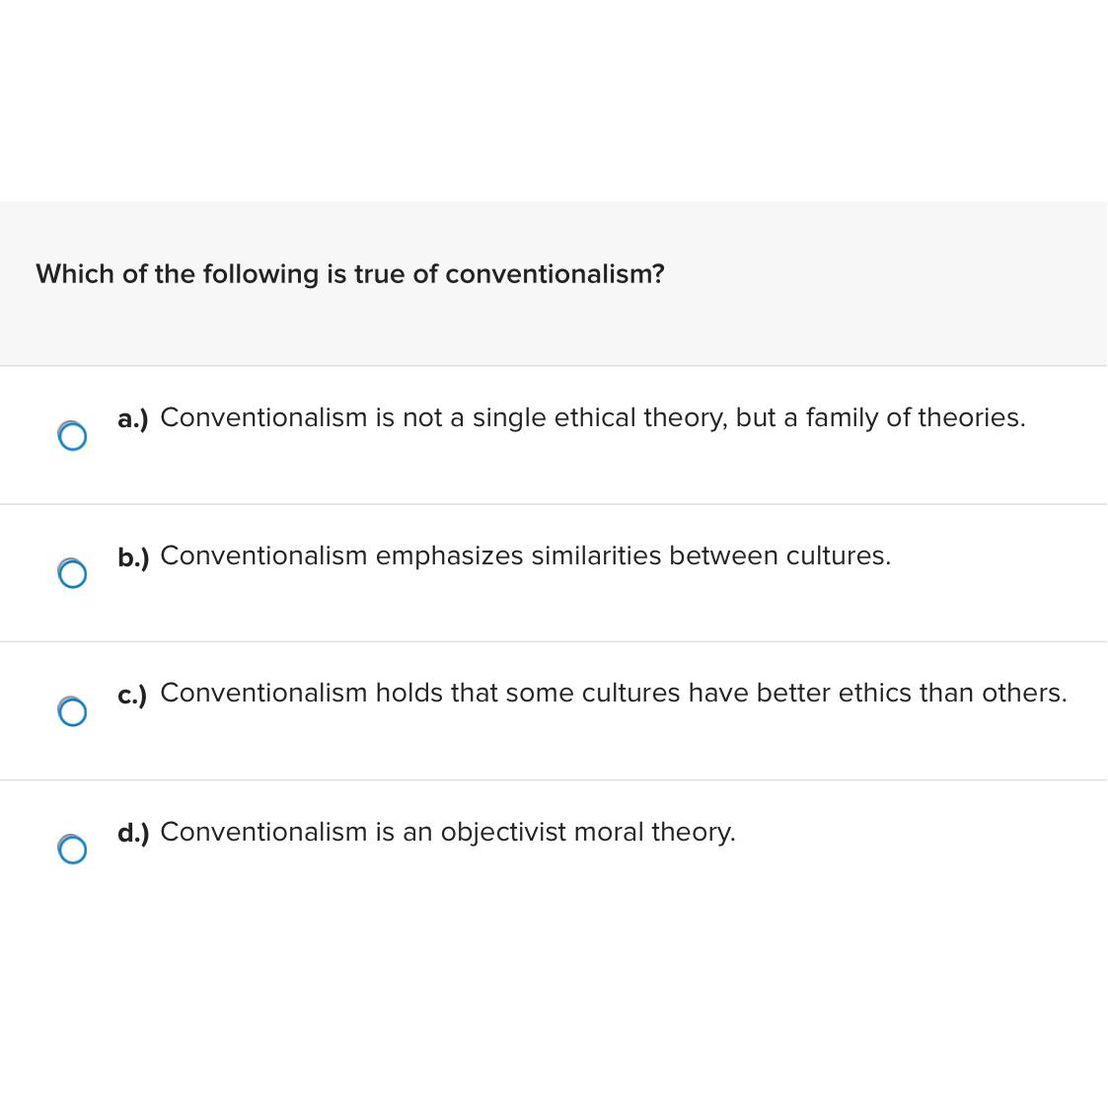
Task: Click the question text about conventionalism
Action: (349, 274)
